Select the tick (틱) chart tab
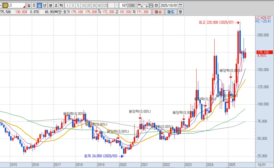 coord(61,5)
